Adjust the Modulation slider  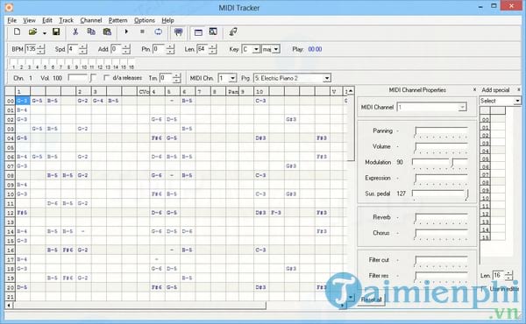coord(440,163)
